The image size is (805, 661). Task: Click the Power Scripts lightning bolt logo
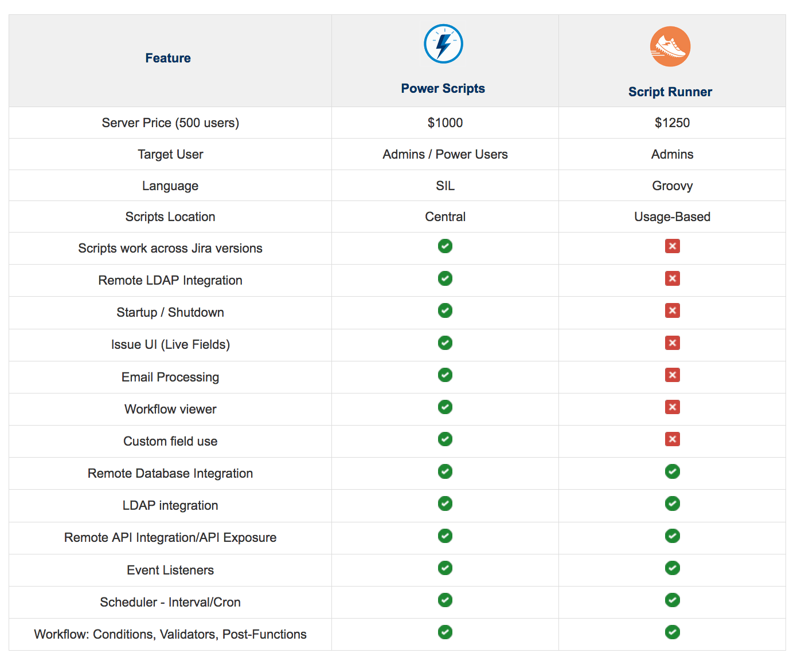[442, 43]
